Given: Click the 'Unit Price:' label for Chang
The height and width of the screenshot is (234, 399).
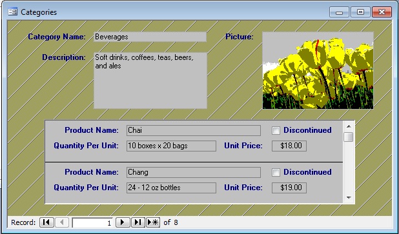Looking at the screenshot, I should pos(243,188).
